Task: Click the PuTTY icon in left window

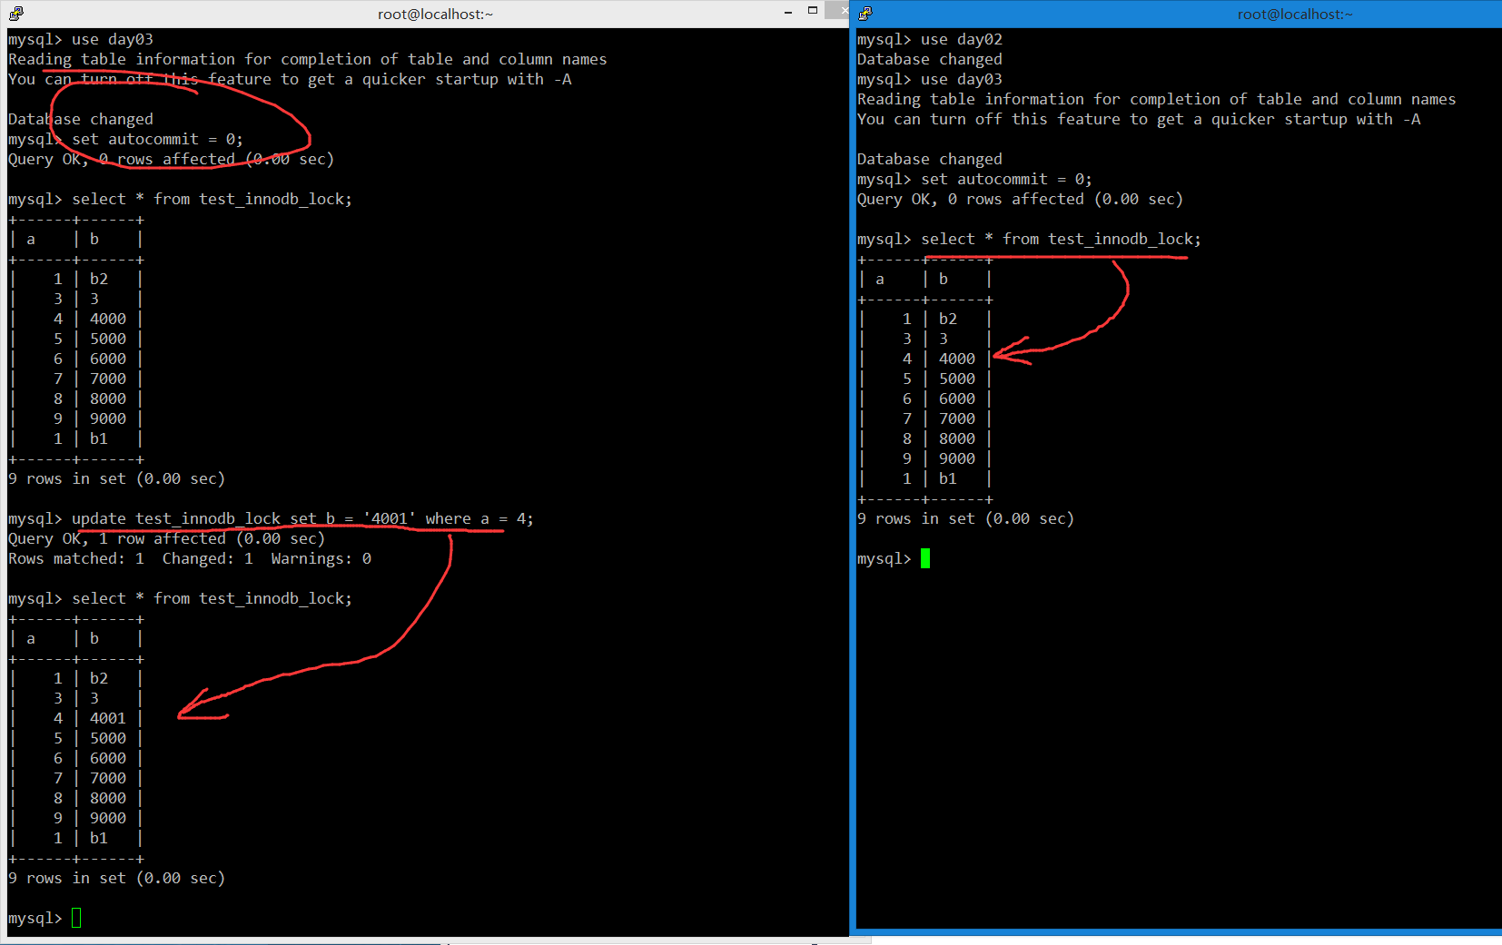Action: (16, 14)
